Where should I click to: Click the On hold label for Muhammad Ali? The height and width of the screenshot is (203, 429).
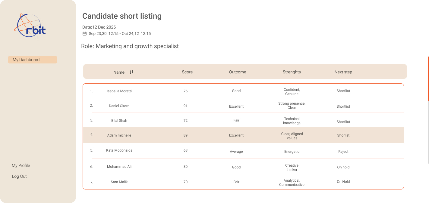(343, 167)
